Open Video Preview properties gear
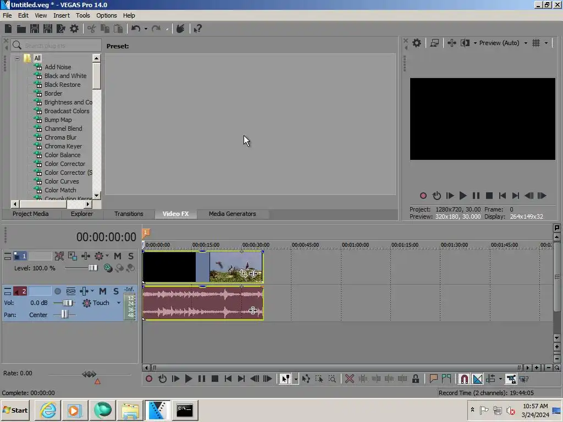563x422 pixels. (417, 43)
